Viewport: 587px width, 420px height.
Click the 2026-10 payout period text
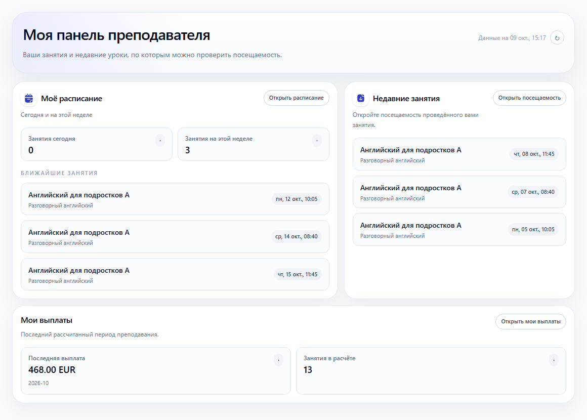tap(38, 383)
